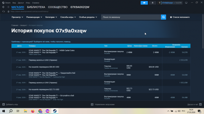Click the magnifier search button in store
204x114 pixels.
(x=163, y=17)
